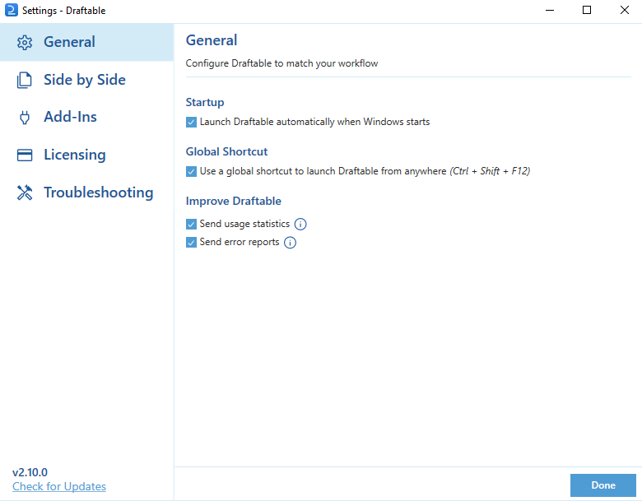Open info icon next to Send error reports
The image size is (642, 501).
(x=290, y=243)
